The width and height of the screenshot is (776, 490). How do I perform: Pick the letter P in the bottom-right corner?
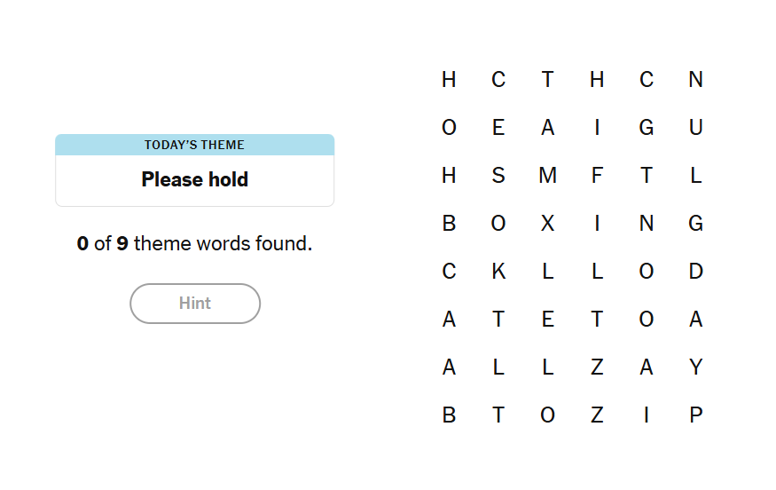point(695,415)
